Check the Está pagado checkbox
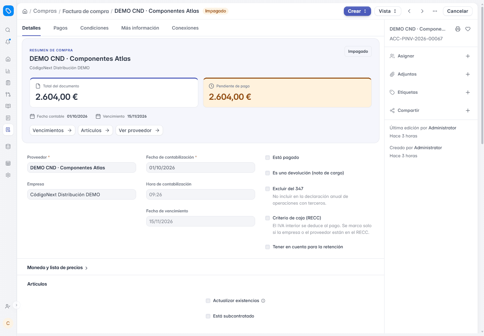Screen dimensions: 484x336 [x=268, y=158]
